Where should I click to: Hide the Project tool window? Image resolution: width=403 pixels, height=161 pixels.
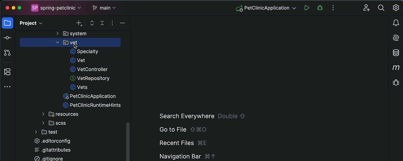coord(123,23)
